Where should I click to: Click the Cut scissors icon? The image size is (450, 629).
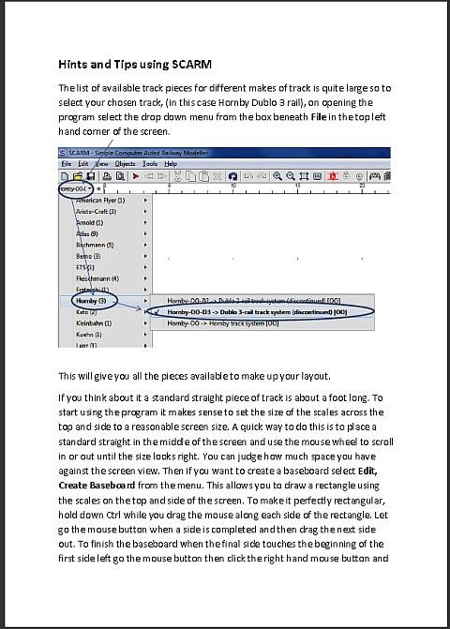pos(178,176)
